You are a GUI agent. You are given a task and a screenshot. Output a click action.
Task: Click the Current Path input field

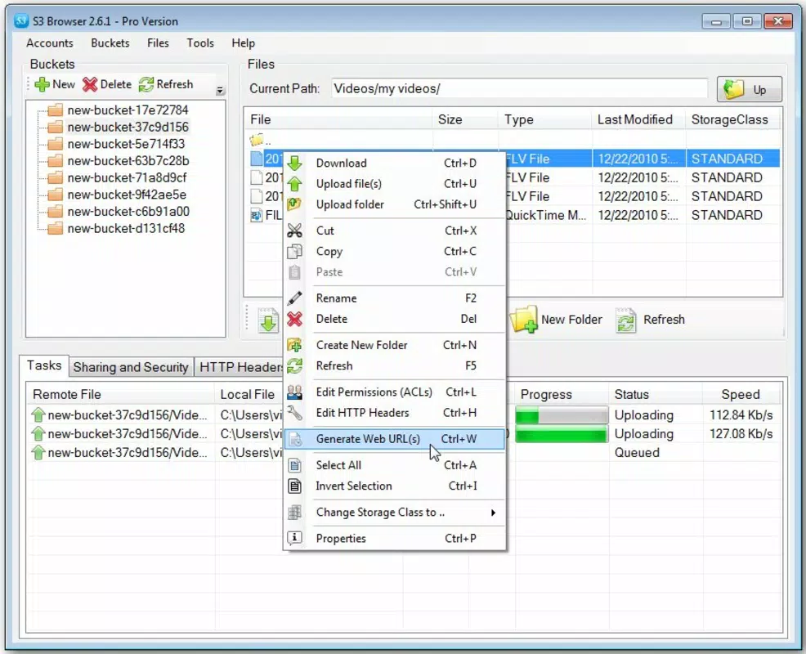point(519,88)
